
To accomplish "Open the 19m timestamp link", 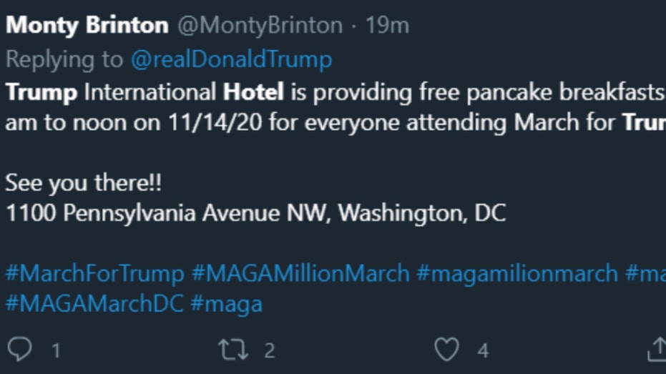I will (388, 26).
